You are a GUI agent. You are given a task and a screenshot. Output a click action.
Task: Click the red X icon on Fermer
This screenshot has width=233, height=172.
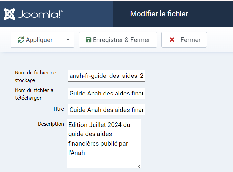click(172, 40)
